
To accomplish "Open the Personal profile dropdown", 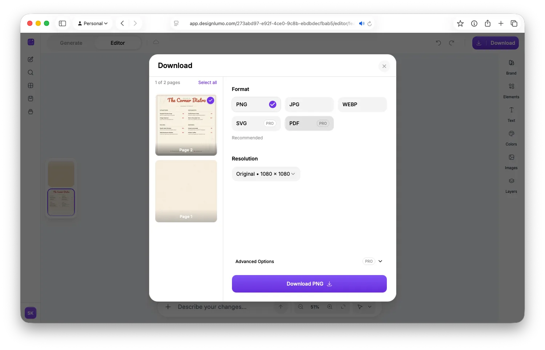I will [93, 23].
